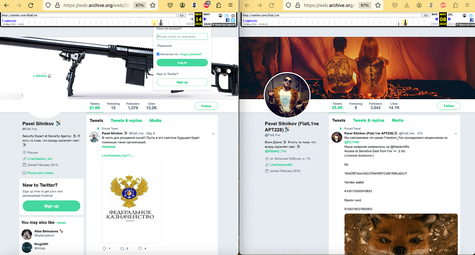Open @Slippery_Fox mention in right profile bio

pyautogui.click(x=275, y=151)
